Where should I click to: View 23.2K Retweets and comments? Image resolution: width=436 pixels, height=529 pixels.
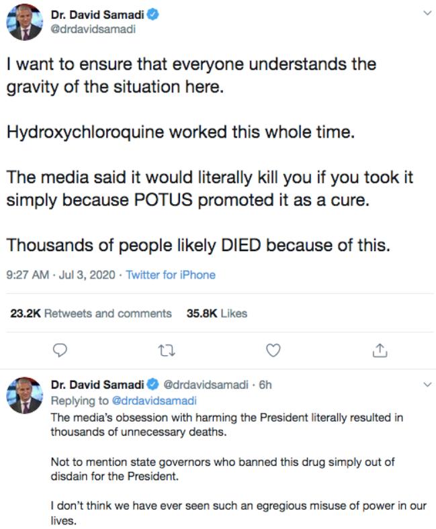91,313
